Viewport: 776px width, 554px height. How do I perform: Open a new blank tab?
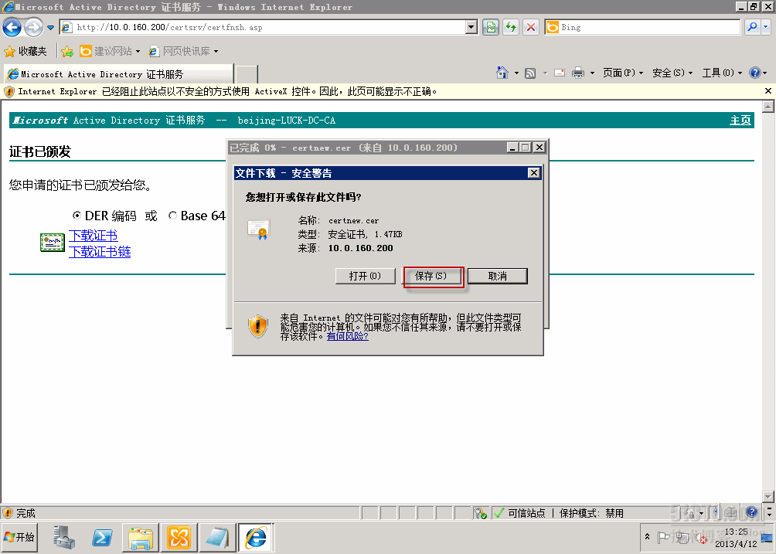click(x=247, y=74)
